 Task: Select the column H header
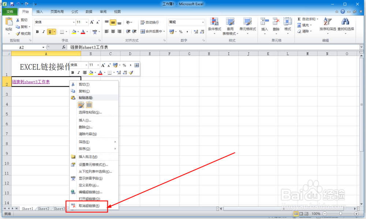coord(209,54)
